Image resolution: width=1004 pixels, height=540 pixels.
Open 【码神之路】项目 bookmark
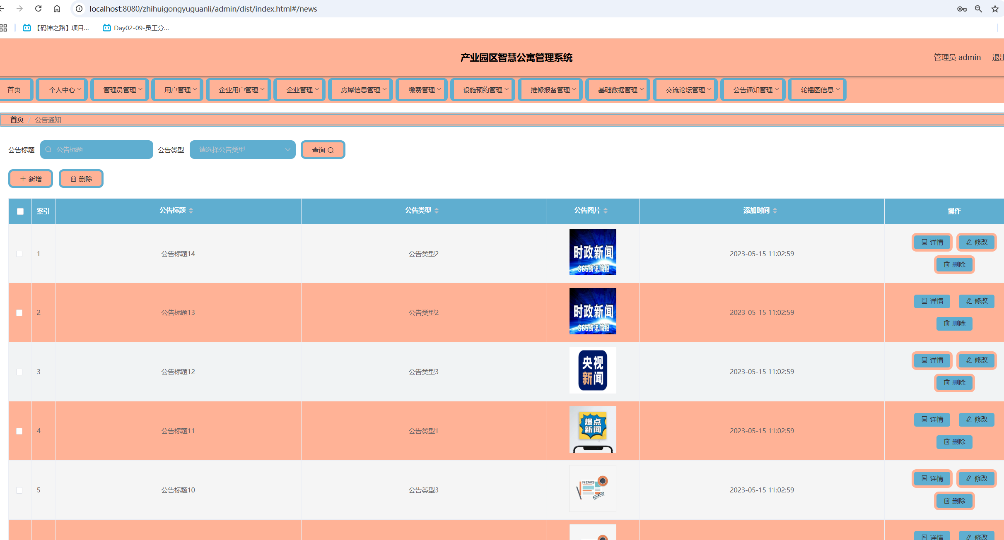pos(56,28)
